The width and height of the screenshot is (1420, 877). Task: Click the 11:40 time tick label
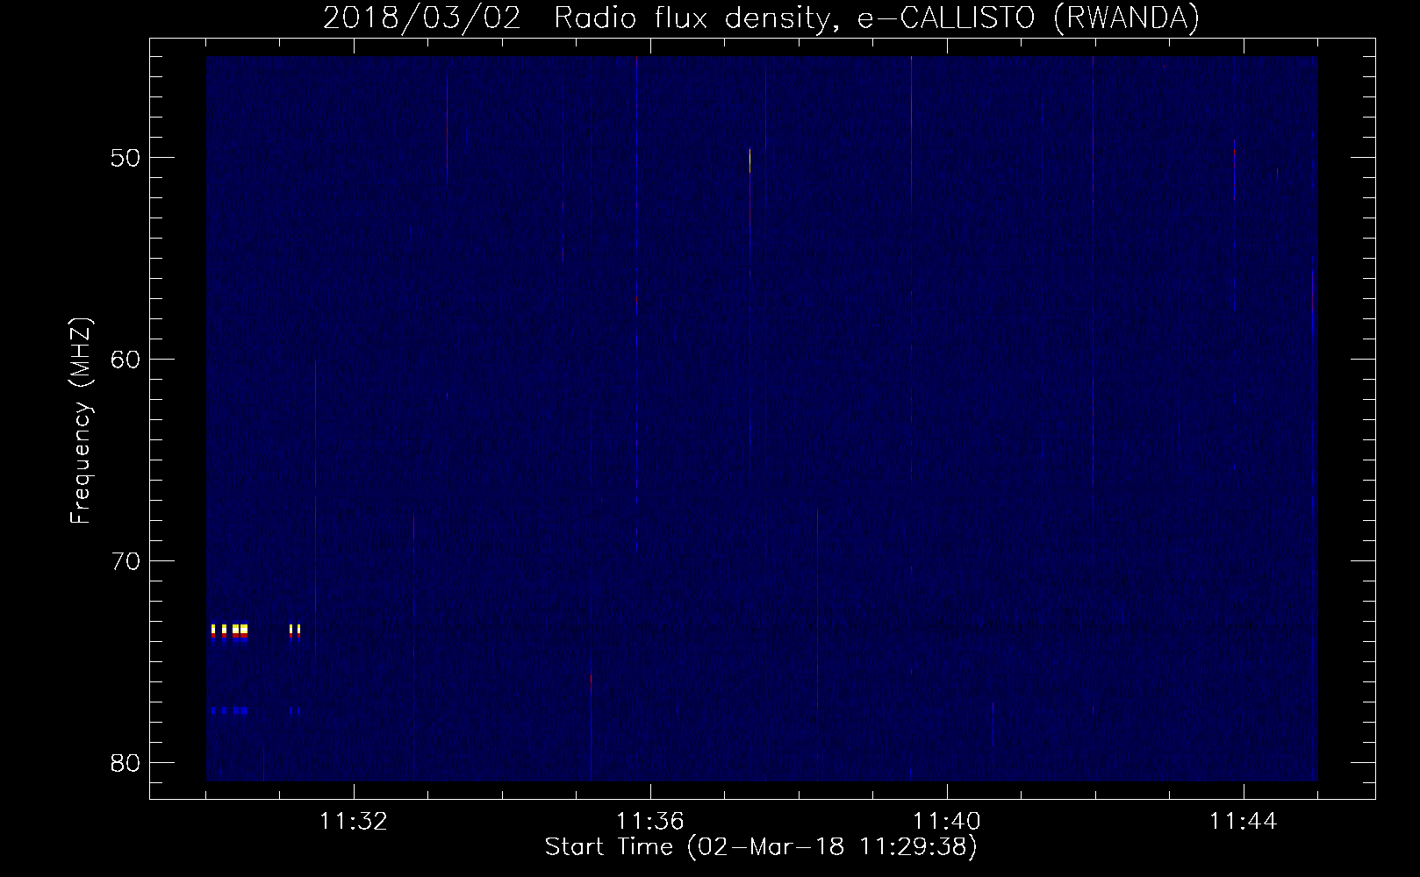[947, 822]
